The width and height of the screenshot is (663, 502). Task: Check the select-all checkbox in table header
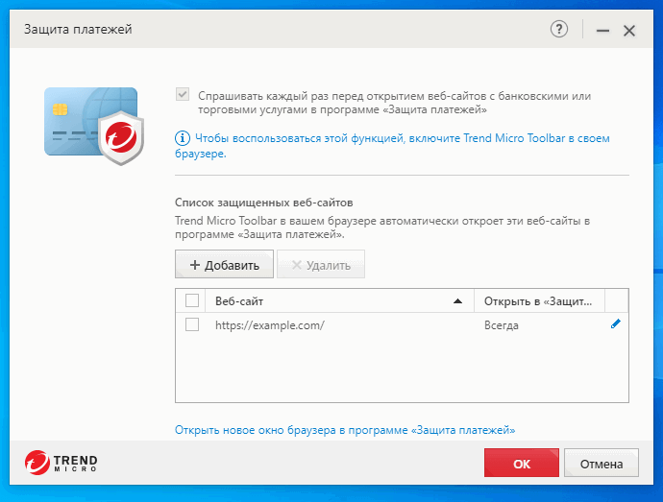(192, 300)
